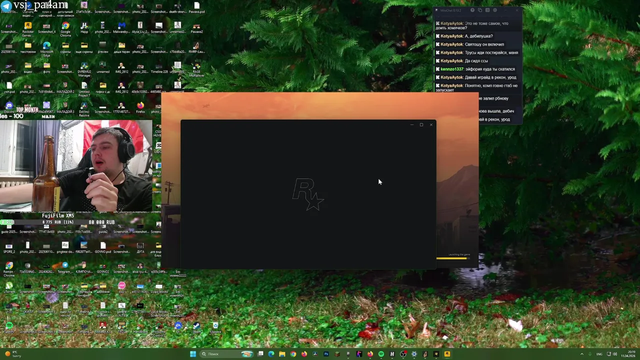
Task: Open Happ desktop shortcut
Action: [x=84, y=28]
